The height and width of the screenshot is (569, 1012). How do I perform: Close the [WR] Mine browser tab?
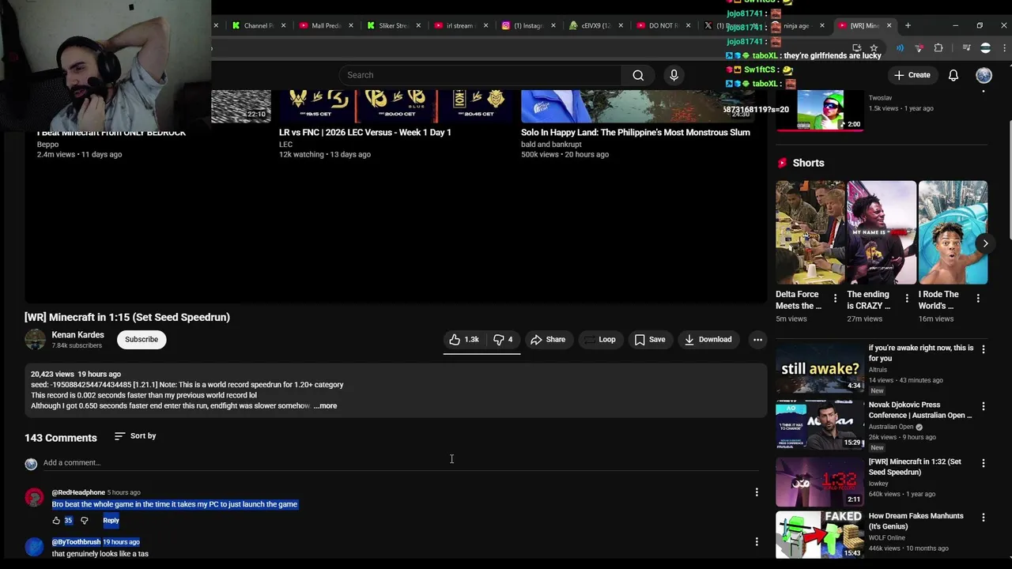coord(889,25)
